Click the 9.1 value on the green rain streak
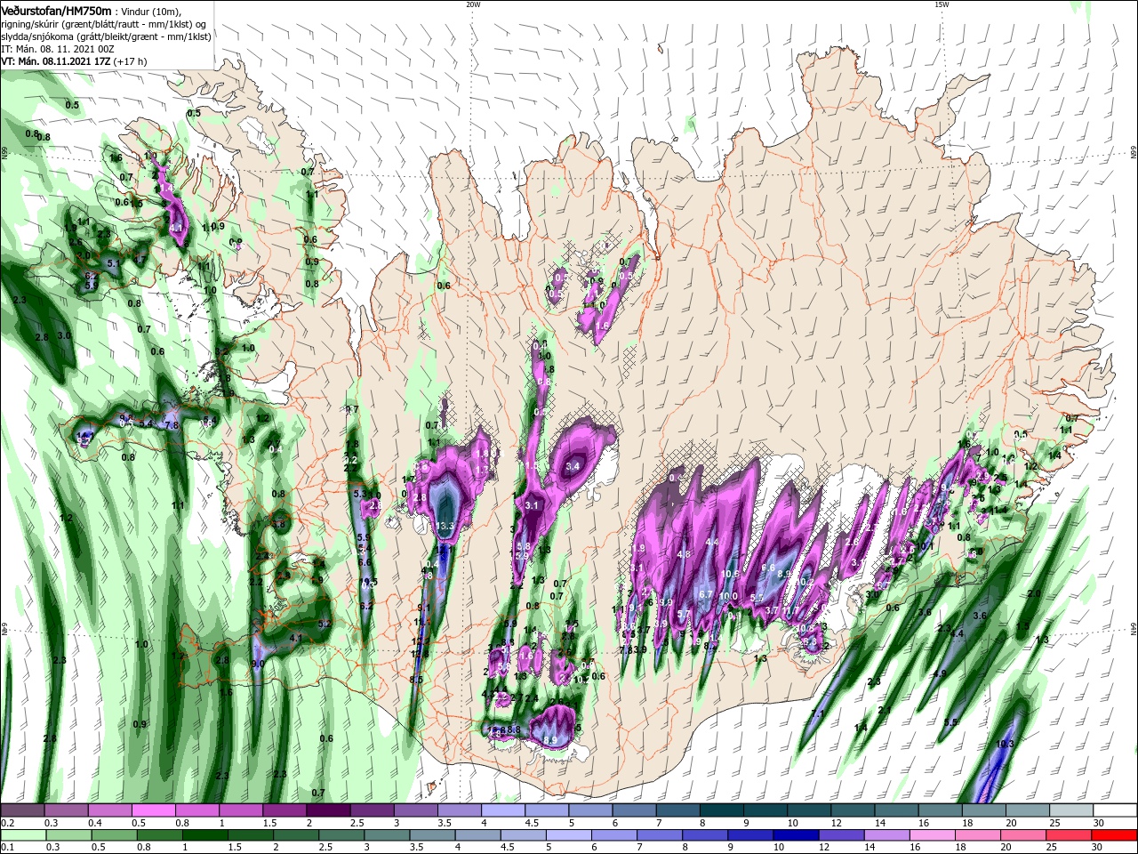Screen dimensions: 1138x854 tap(423, 608)
